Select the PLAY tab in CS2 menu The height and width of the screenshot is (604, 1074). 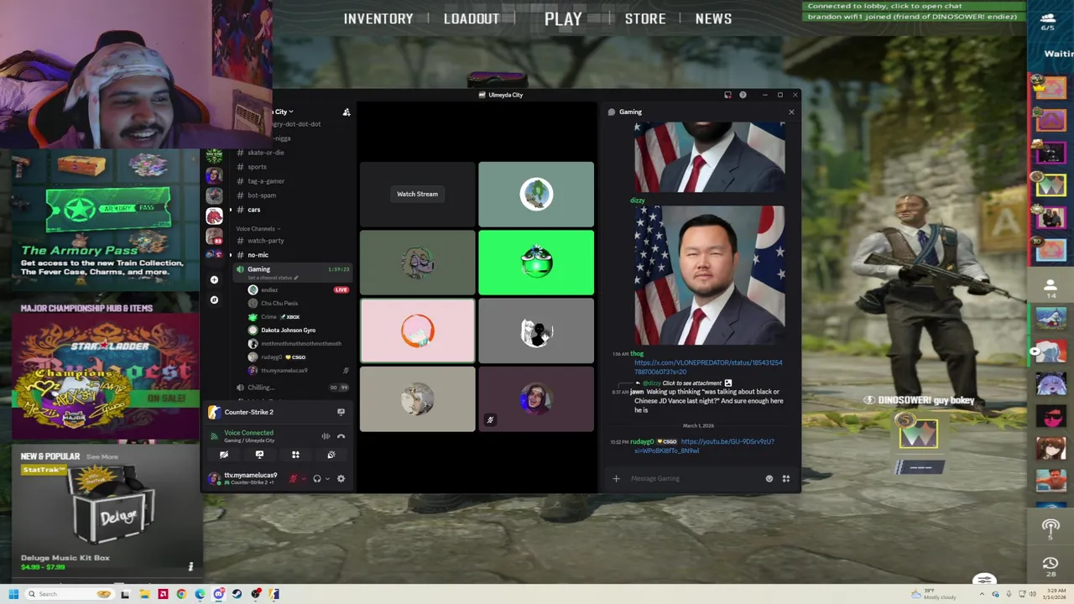tap(563, 18)
